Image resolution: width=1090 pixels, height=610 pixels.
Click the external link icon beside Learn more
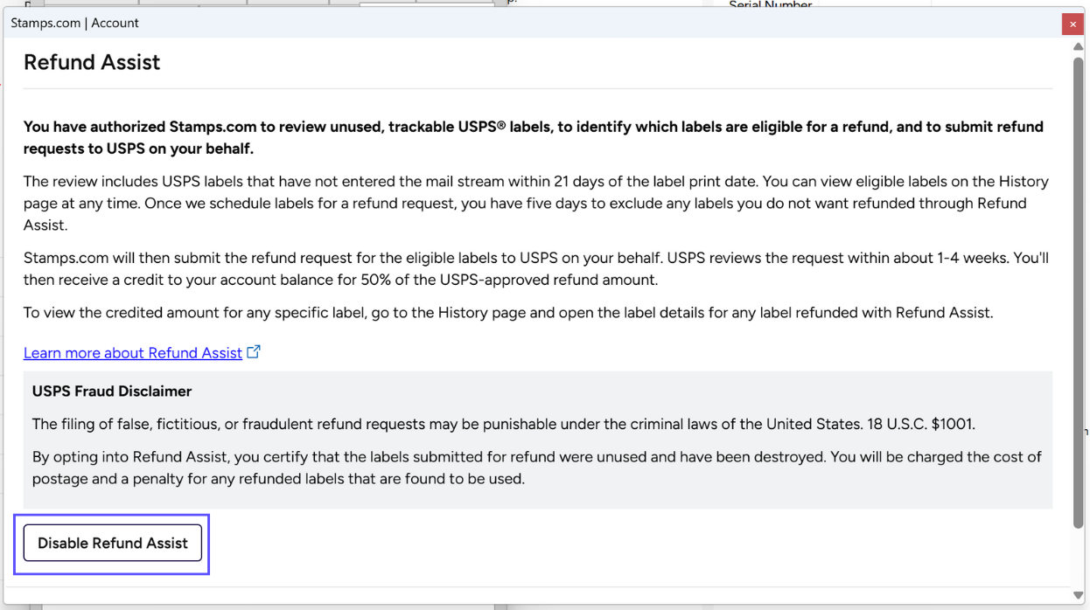click(254, 352)
